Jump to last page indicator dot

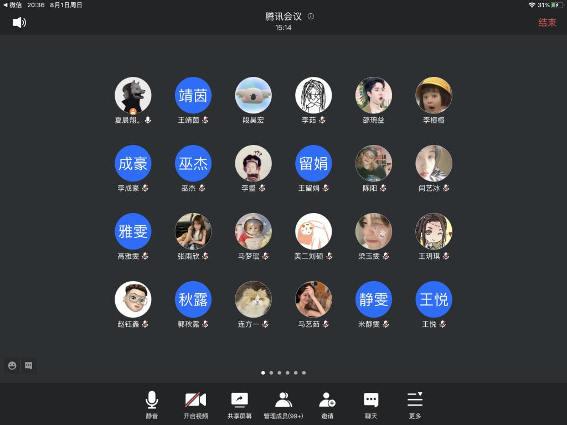pyautogui.click(x=304, y=373)
